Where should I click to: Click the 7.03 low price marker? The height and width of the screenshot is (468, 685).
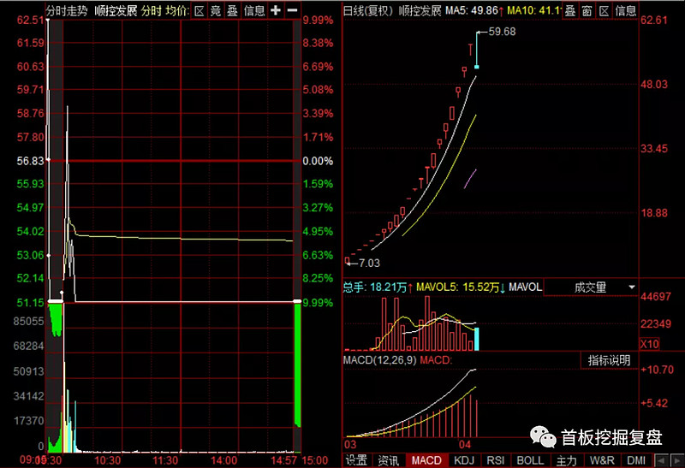[x=369, y=264]
